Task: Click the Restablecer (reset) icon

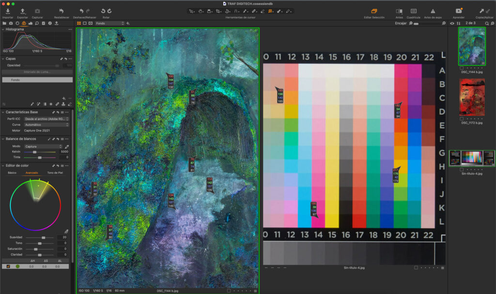Action: (x=61, y=11)
